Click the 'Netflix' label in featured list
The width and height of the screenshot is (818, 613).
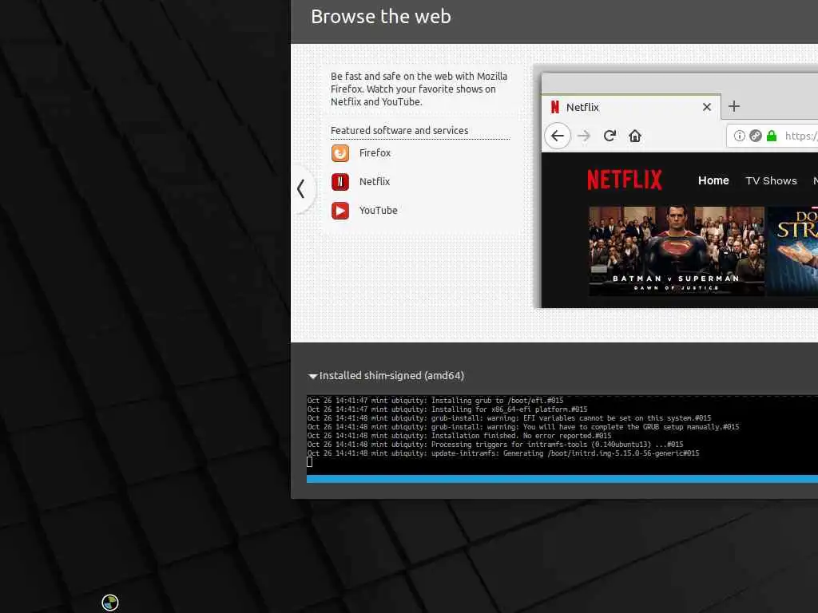pos(375,181)
